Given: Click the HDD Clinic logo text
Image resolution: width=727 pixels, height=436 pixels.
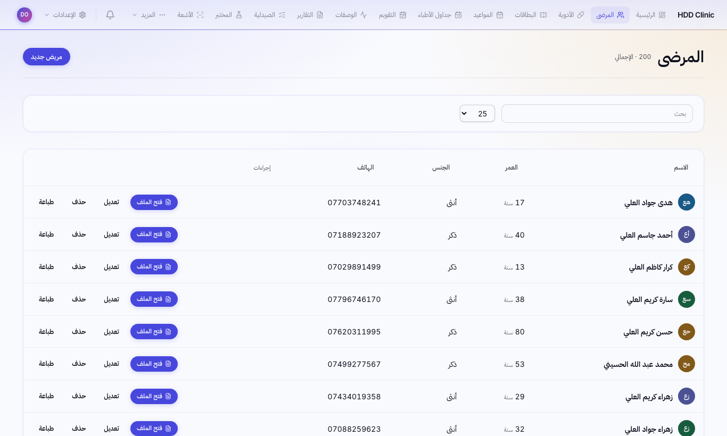Looking at the screenshot, I should tap(696, 15).
